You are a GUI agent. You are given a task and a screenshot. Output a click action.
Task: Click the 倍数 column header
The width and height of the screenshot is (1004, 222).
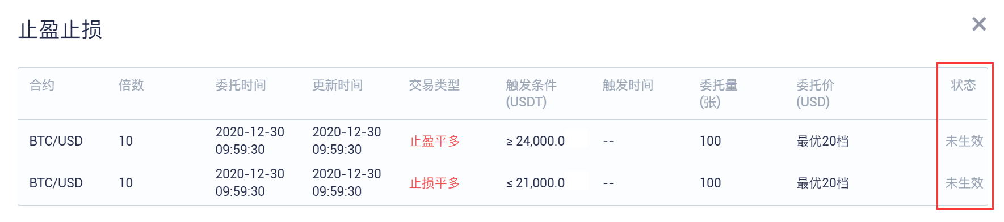coord(131,85)
